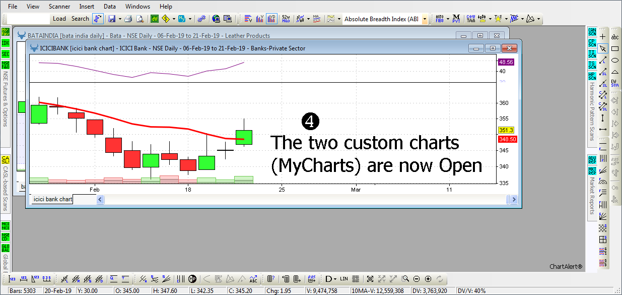Open the View menu
622x295 pixels.
(x=33, y=7)
